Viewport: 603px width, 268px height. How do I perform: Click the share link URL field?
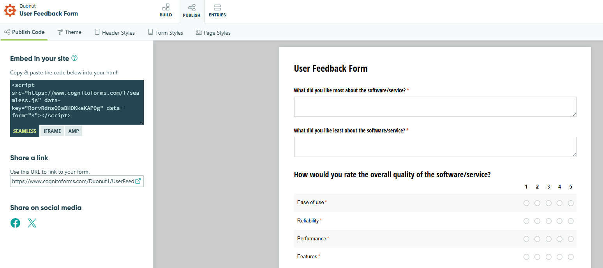tap(73, 181)
